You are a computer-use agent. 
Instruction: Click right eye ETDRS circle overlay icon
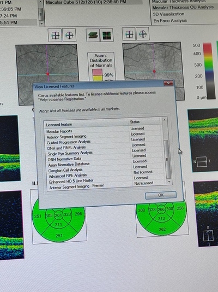point(143,34)
